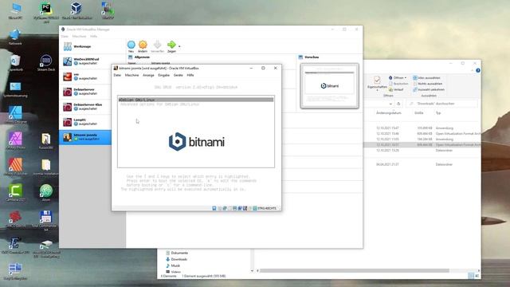Click Verlauf in the Explorer ribbon
The width and height of the screenshot is (510, 287).
396,89
